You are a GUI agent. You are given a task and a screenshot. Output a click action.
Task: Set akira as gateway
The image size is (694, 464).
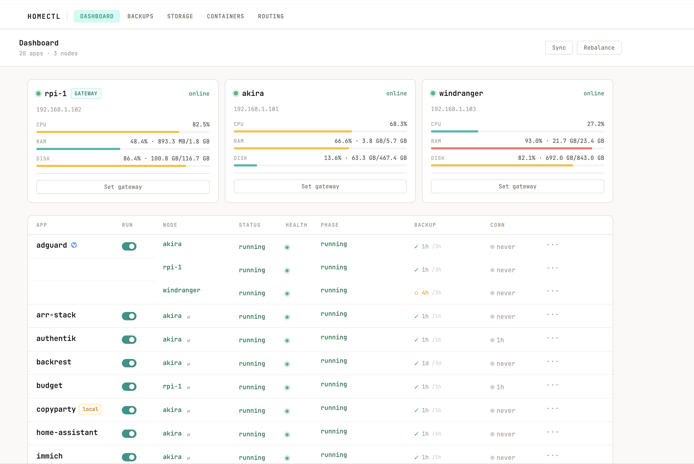click(x=320, y=187)
